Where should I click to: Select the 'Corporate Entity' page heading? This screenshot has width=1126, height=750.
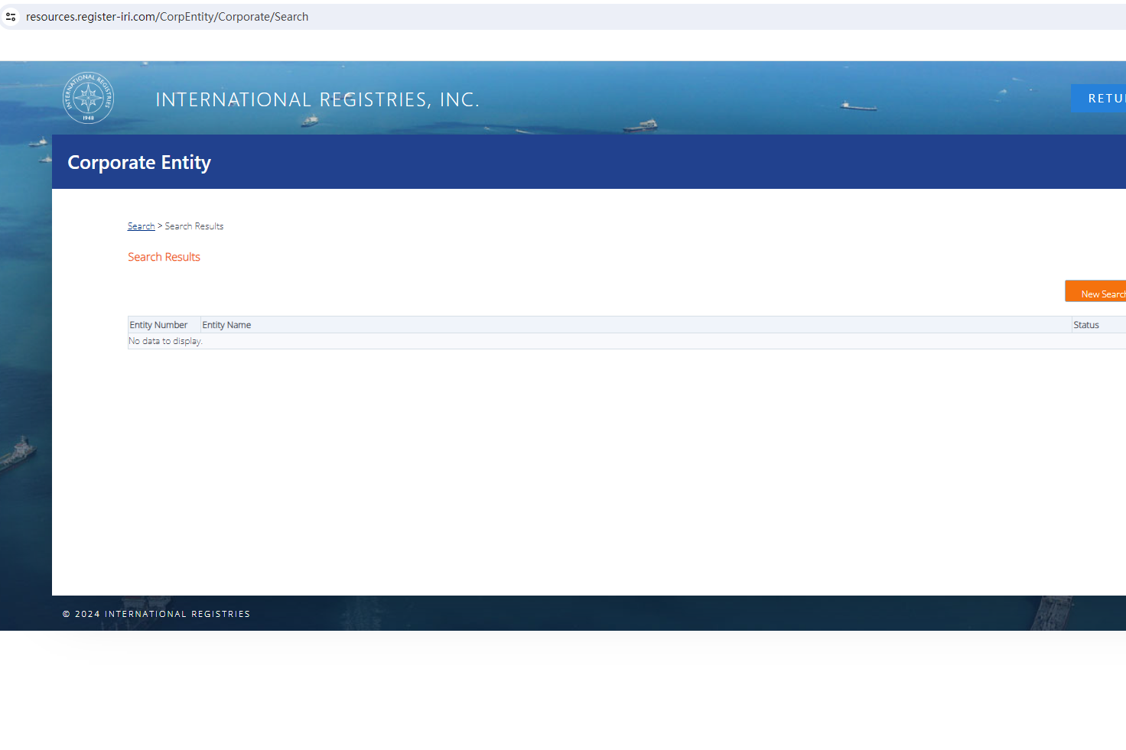click(x=139, y=162)
